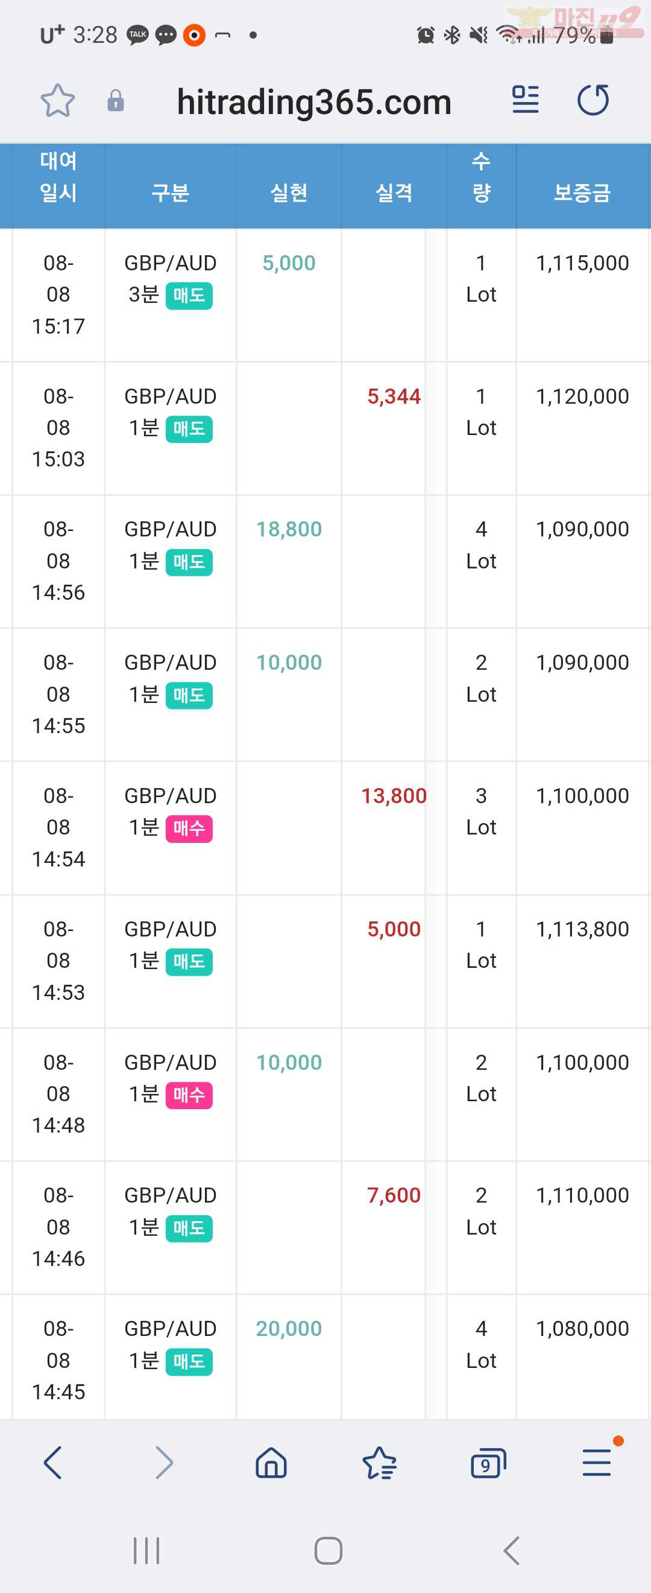Open the bookmarks list star icon

[x=379, y=1463]
